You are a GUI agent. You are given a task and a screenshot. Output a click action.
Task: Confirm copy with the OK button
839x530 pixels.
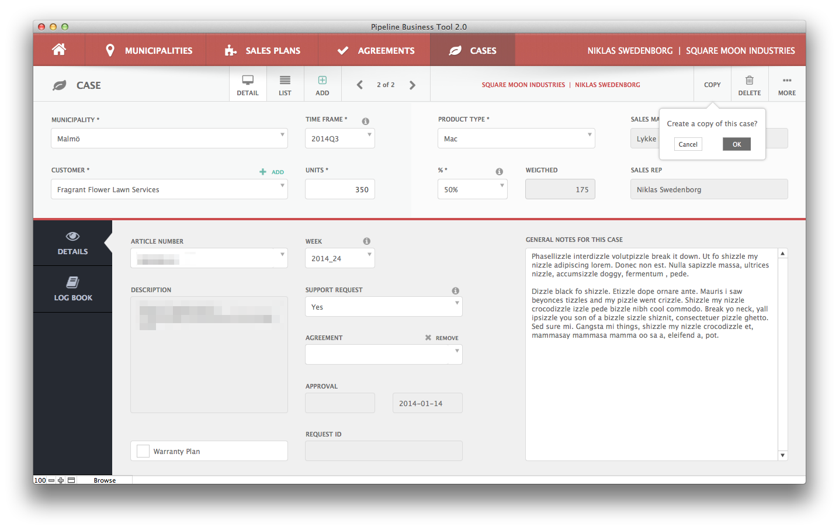(x=736, y=144)
